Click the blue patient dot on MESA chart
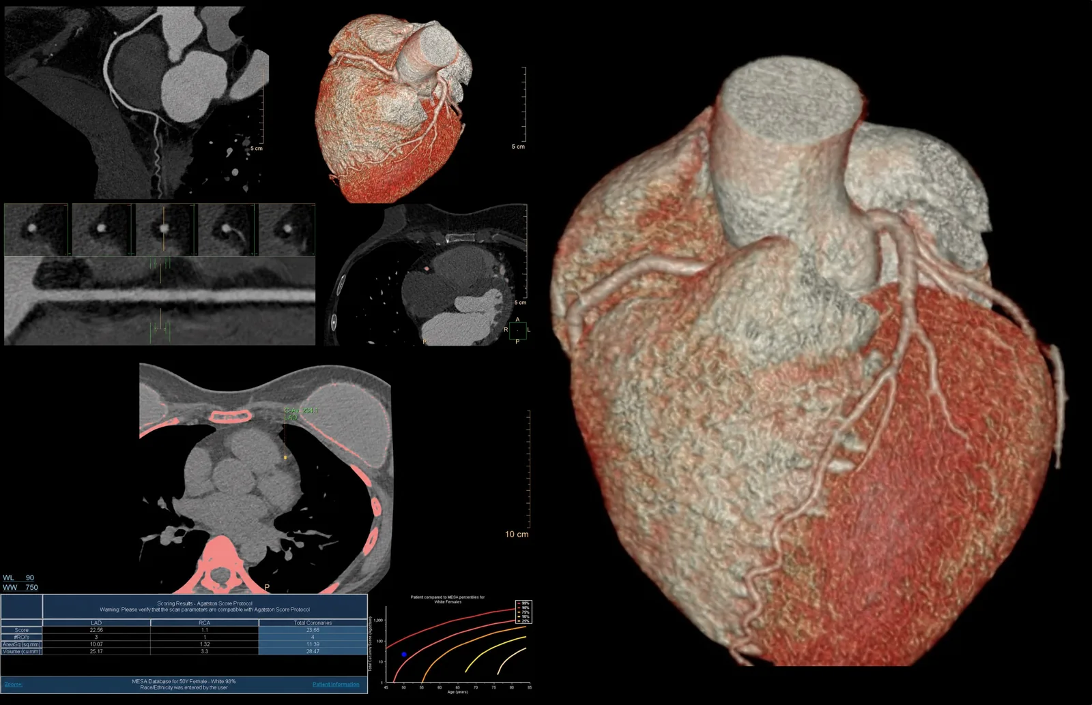 (x=404, y=655)
